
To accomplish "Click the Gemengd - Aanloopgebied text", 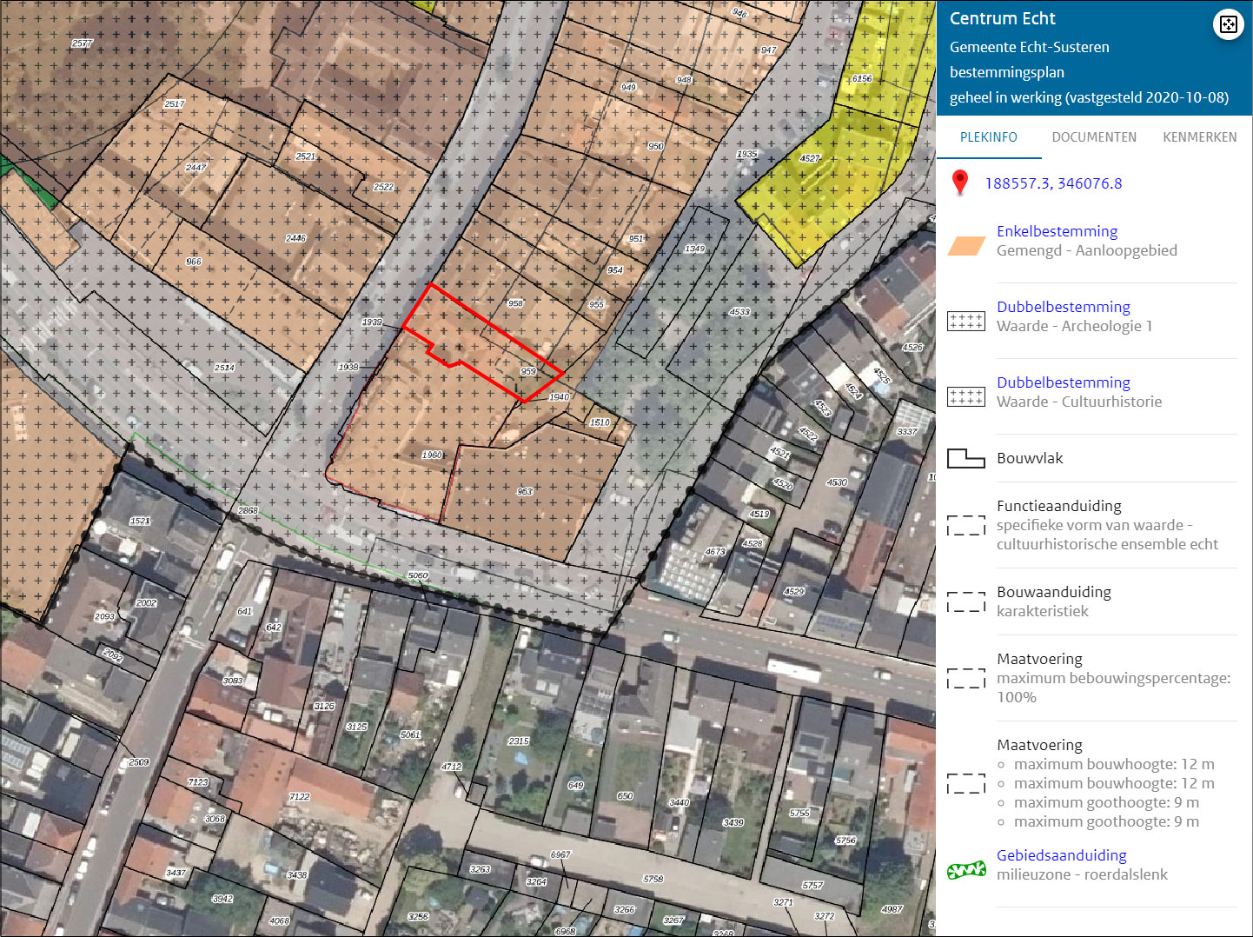I will pyautogui.click(x=1087, y=250).
